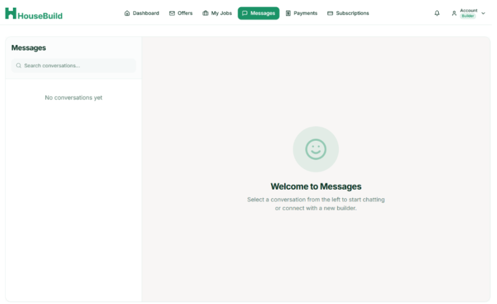Open the Subscriptions label

[353, 13]
